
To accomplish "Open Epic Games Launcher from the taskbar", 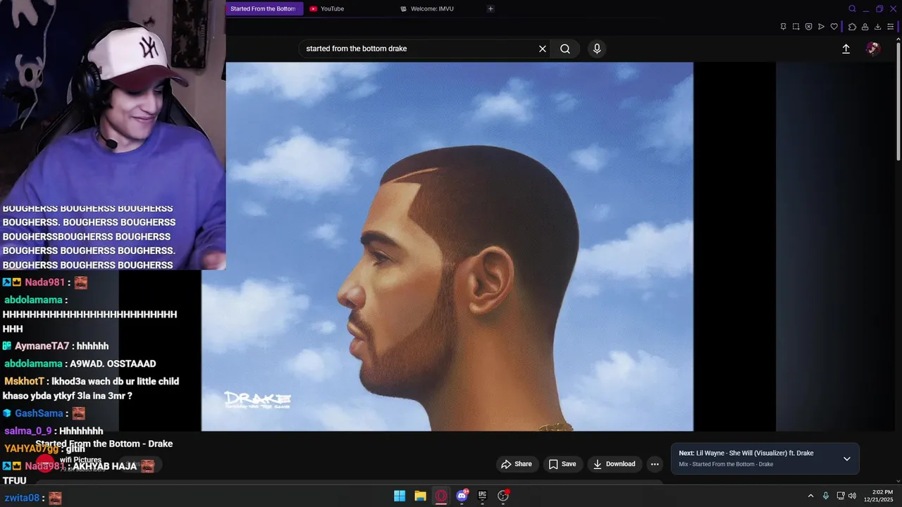I will 483,496.
